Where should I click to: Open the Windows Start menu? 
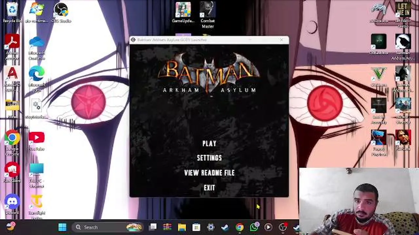62,227
